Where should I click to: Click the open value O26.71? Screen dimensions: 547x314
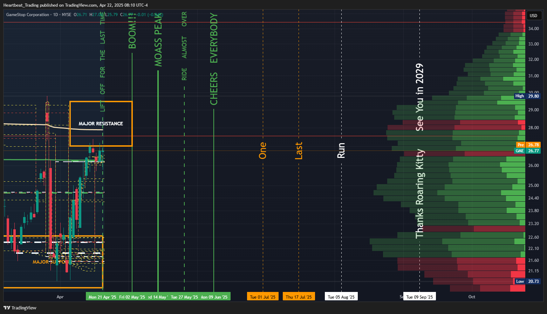tap(80, 15)
